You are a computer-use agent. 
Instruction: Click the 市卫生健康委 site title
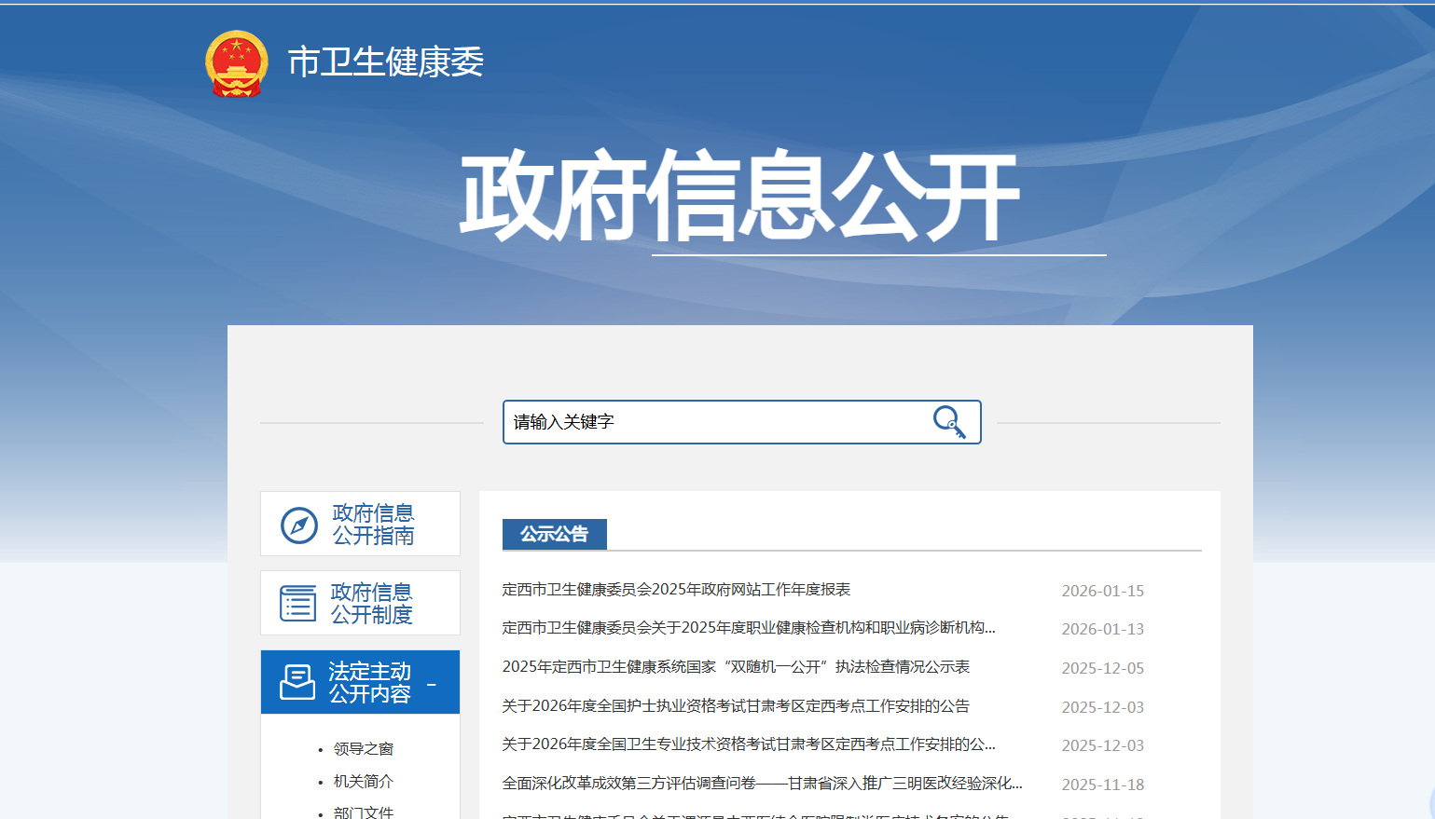click(386, 62)
